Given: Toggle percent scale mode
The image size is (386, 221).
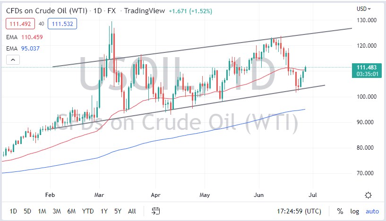Looking at the screenshot, I should (340, 211).
